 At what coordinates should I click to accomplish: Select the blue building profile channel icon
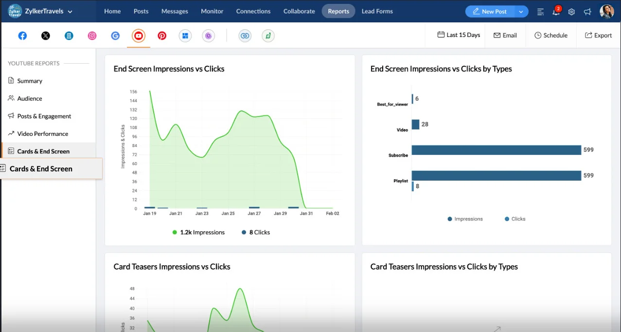coord(69,36)
